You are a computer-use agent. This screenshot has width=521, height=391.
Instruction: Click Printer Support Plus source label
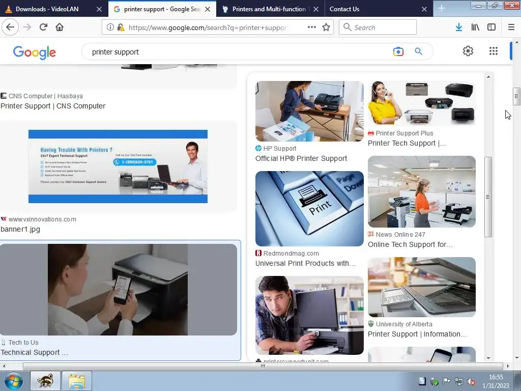(x=404, y=133)
